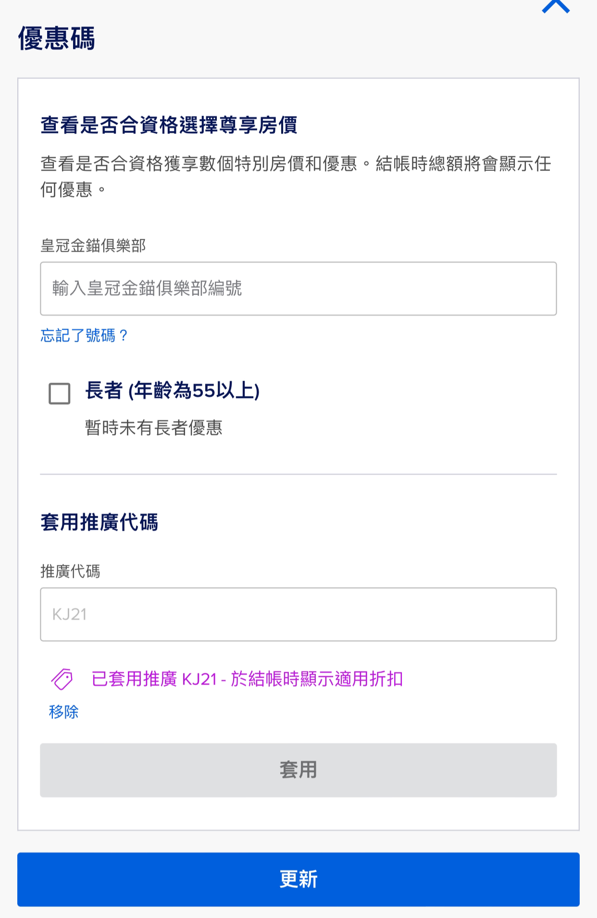Collapse the 優惠碼 section with the chevron
597x918 pixels.
click(x=556, y=6)
